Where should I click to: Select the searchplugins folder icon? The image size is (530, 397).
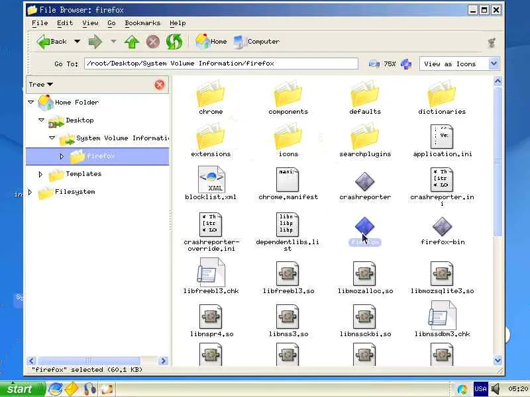tap(365, 136)
